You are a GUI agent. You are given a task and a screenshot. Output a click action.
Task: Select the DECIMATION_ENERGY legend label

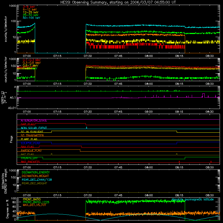coord(36,172)
